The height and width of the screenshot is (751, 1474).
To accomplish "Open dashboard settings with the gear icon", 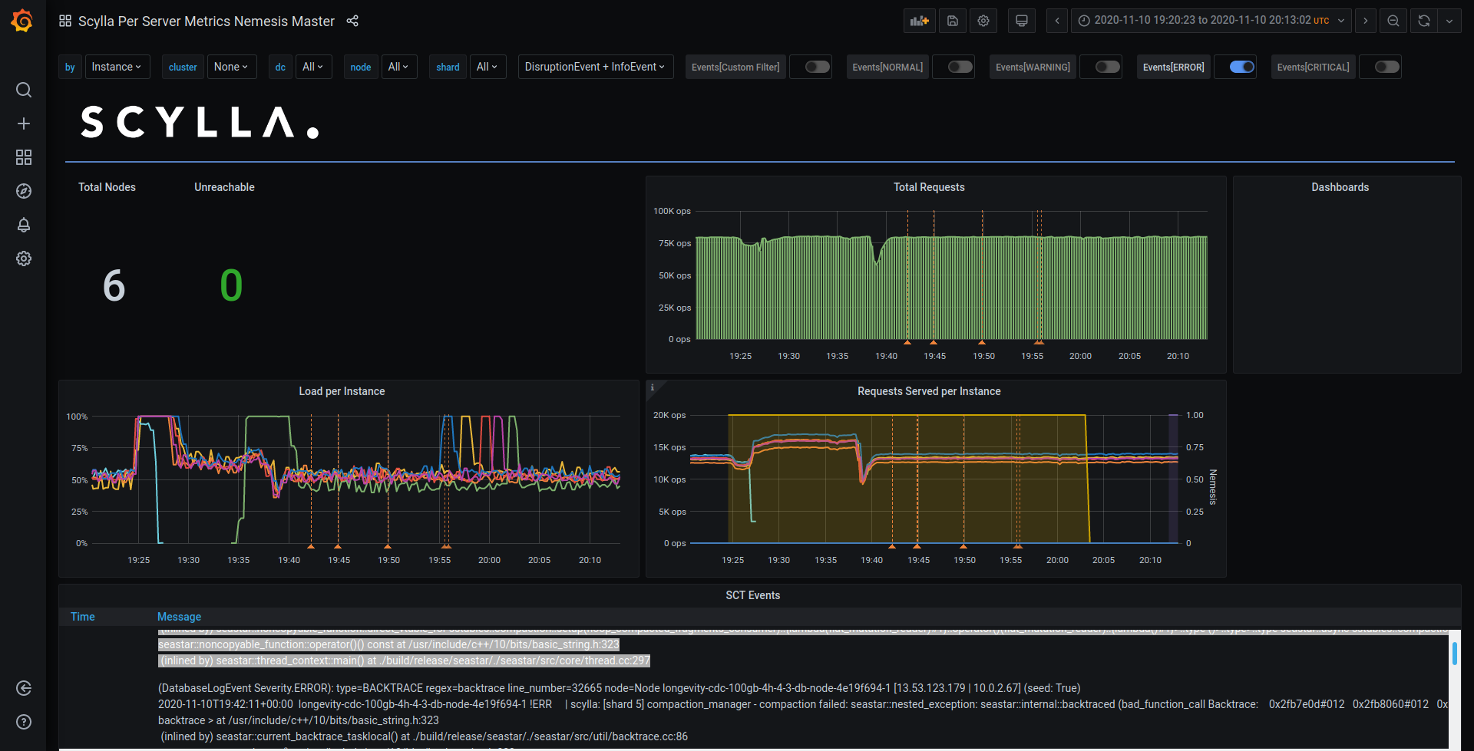I will 983,21.
